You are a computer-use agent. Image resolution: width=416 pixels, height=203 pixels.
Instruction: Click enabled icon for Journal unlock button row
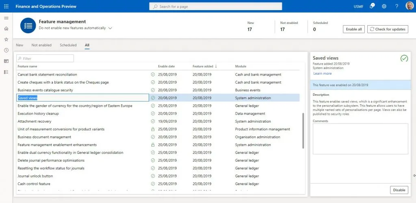[153, 176]
